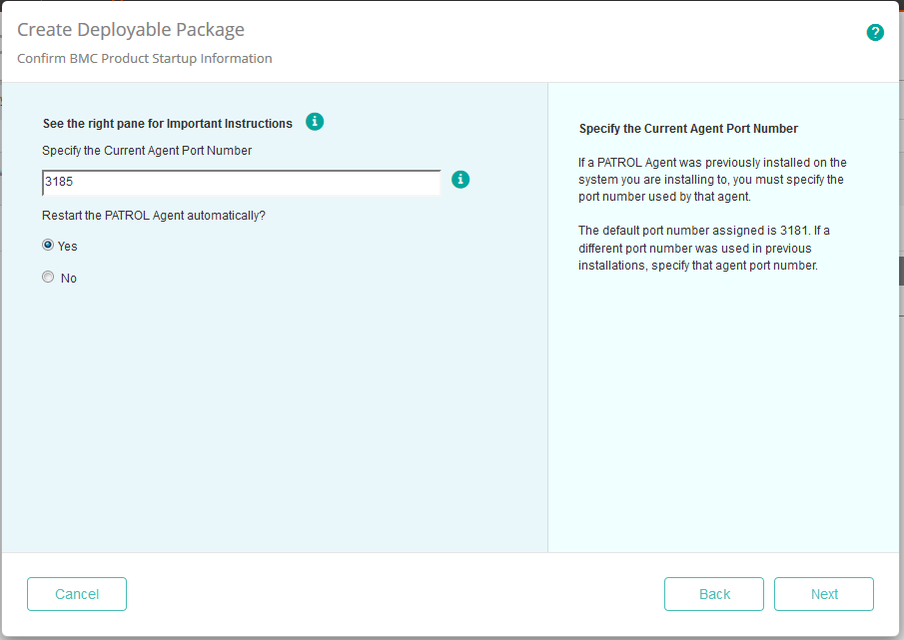
Task: Click Next to continue the wizard
Action: click(x=823, y=593)
